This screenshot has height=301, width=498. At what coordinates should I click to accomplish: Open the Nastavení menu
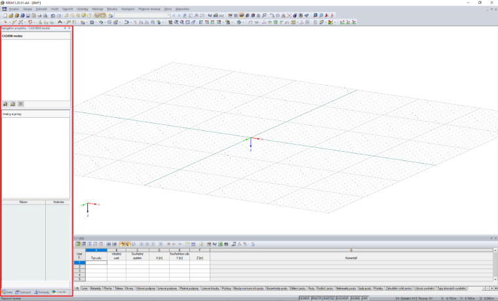(128, 9)
